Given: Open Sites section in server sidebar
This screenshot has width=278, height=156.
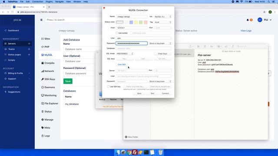Looking at the screenshot, I should pyautogui.click(x=46, y=39).
